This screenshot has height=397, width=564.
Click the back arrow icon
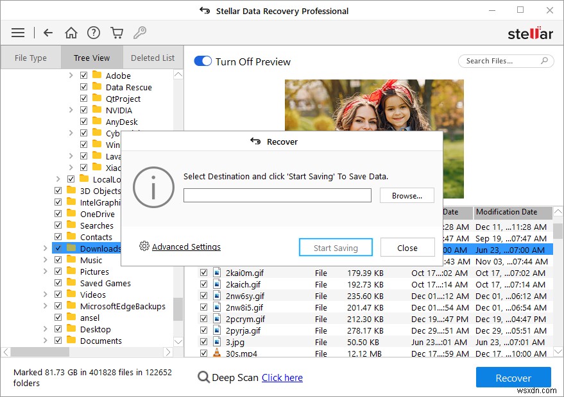pyautogui.click(x=48, y=32)
